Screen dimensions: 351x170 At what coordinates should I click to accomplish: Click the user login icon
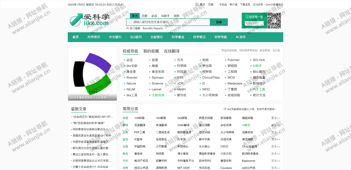(x=197, y=5)
